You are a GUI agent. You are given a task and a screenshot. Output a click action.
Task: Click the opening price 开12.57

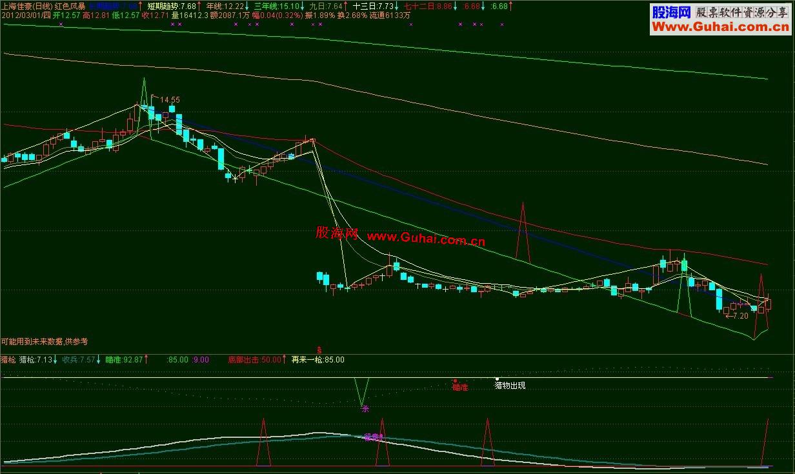[x=68, y=15]
